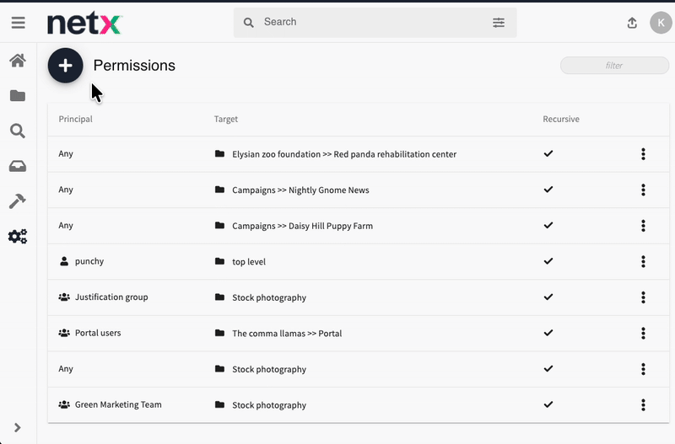Viewport: 675px width, 444px height.
Task: Open the hammer tools sidebar icon
Action: tap(18, 201)
